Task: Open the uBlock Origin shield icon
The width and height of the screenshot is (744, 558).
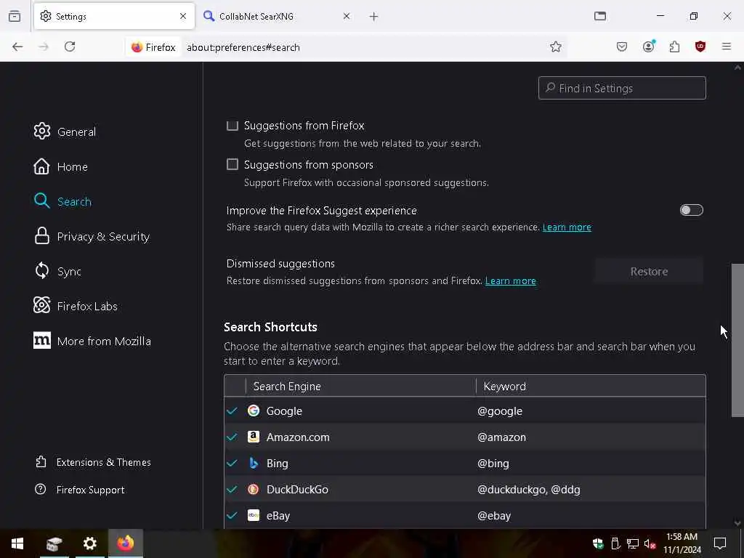Action: (700, 46)
